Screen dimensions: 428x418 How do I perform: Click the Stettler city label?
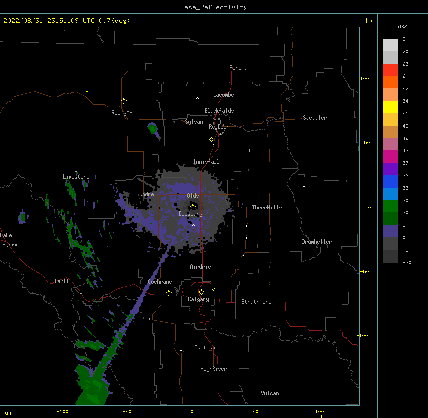tap(315, 118)
